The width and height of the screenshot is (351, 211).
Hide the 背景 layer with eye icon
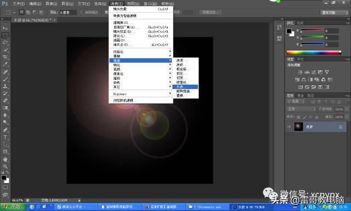(x=289, y=127)
